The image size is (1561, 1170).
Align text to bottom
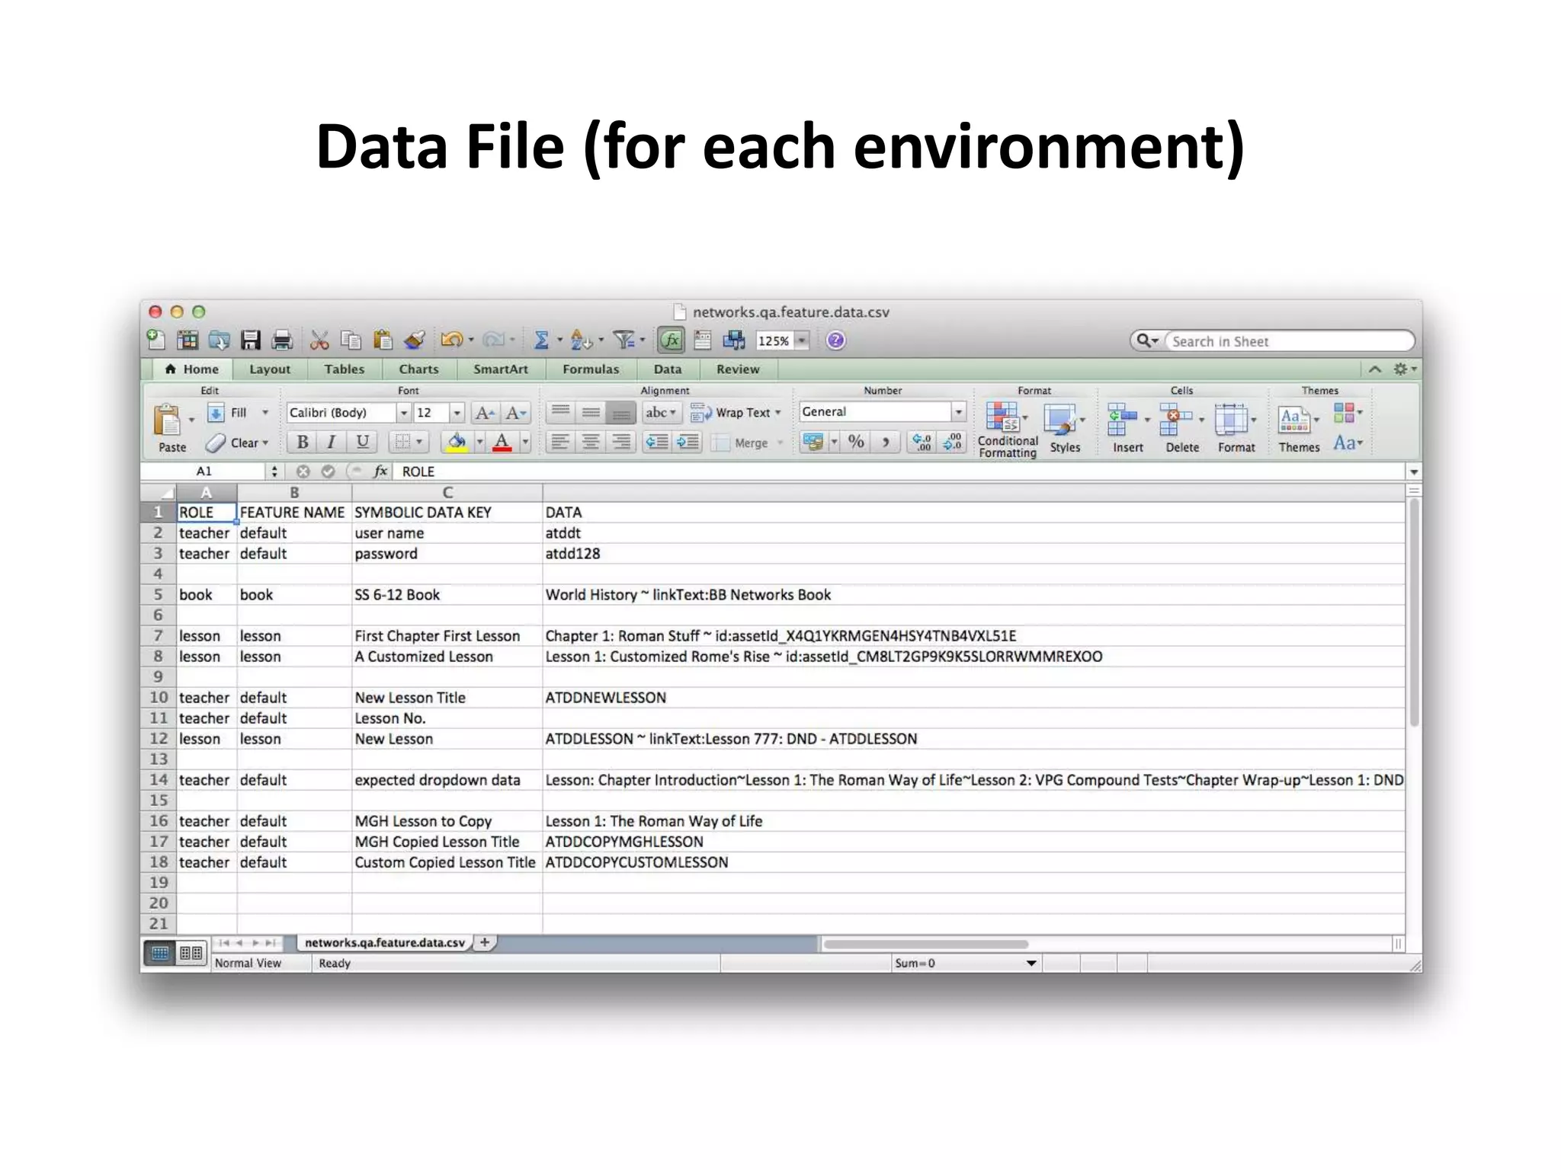click(621, 413)
